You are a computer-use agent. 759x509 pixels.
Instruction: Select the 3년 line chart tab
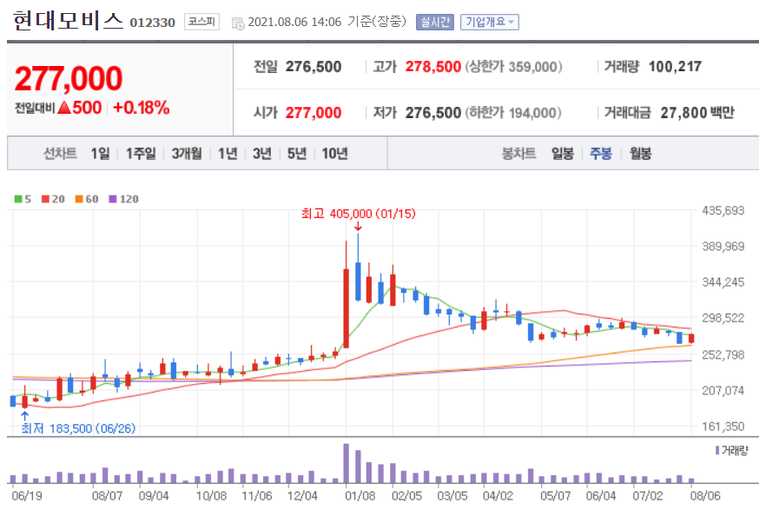[x=262, y=154]
